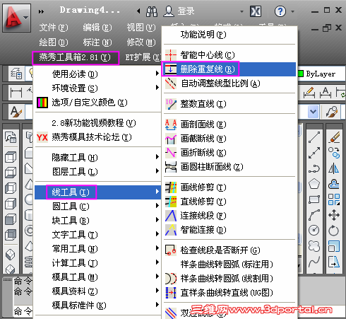Expand 隐藏工具(H) submenu
Image resolution: width=346 pixels, height=319 pixels.
point(97,157)
